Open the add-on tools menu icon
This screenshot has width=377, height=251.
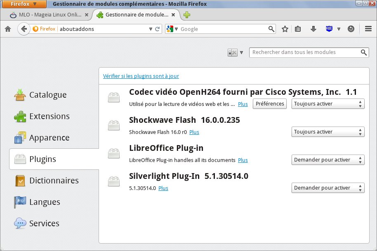pos(235,52)
